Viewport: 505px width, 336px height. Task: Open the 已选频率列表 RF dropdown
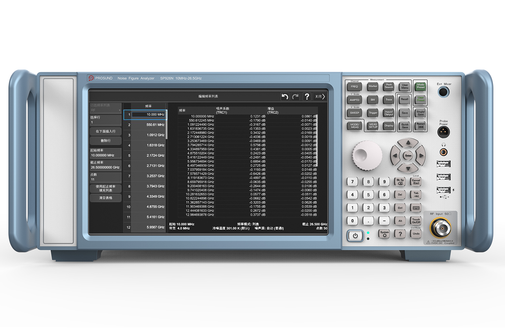pyautogui.click(x=105, y=110)
